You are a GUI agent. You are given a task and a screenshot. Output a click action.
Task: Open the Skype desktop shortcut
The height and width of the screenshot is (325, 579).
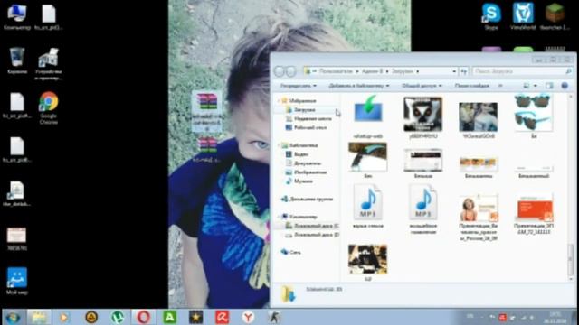491,15
